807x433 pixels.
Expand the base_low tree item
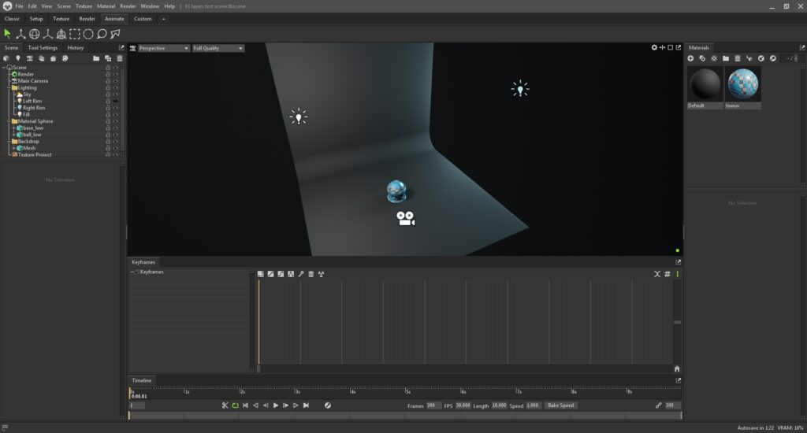click(x=14, y=128)
